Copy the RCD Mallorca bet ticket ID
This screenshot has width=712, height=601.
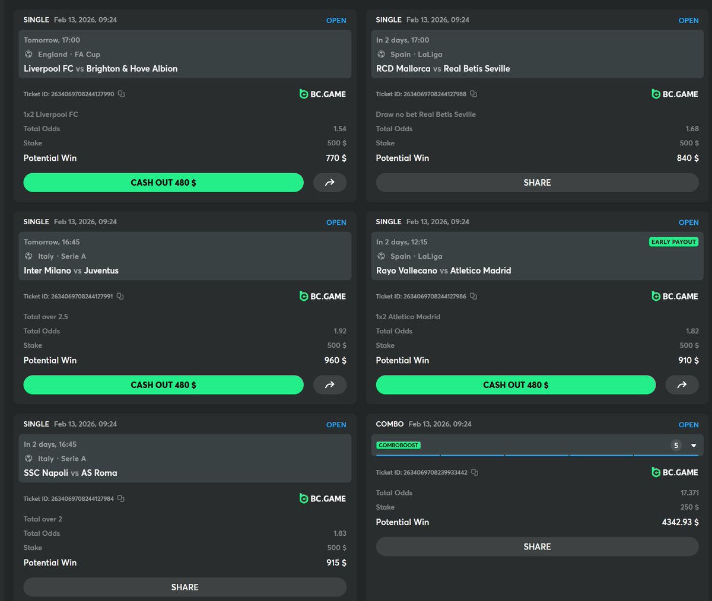pyautogui.click(x=473, y=94)
